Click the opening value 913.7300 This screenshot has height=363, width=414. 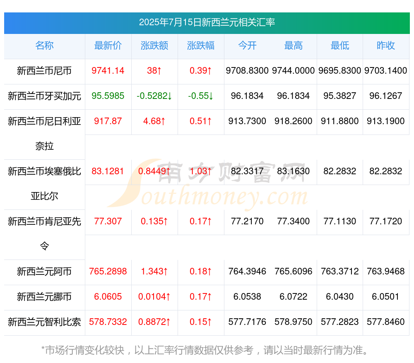point(247,121)
